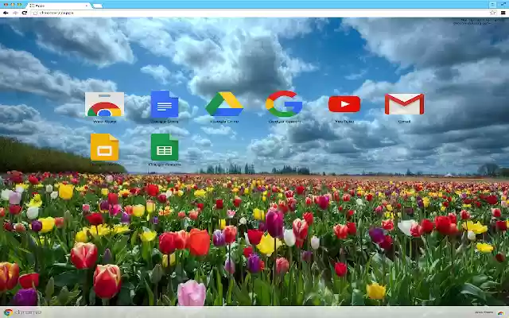
Task: Bookmark this page with the star
Action: pyautogui.click(x=492, y=13)
